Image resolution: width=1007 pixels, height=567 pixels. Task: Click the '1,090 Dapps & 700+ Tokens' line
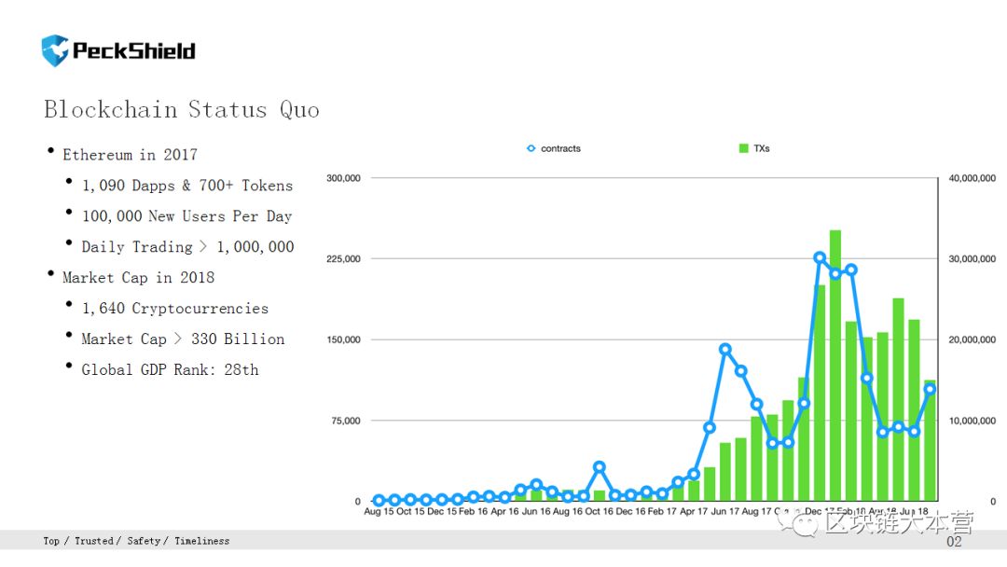[x=186, y=186]
